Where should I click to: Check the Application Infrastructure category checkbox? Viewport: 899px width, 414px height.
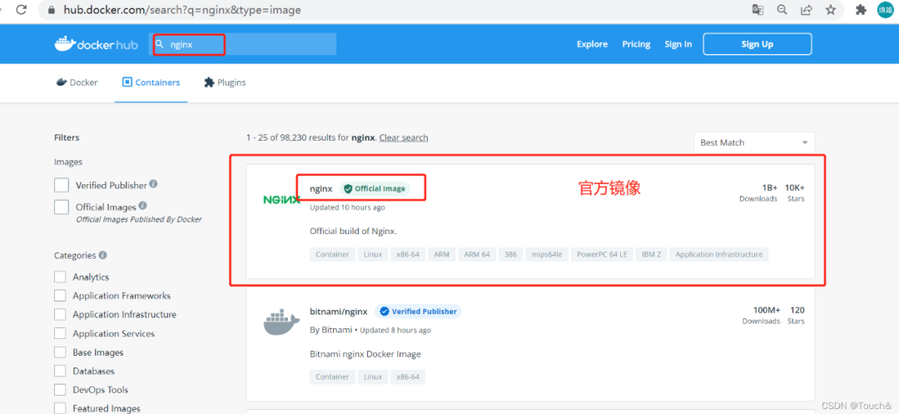[60, 315]
